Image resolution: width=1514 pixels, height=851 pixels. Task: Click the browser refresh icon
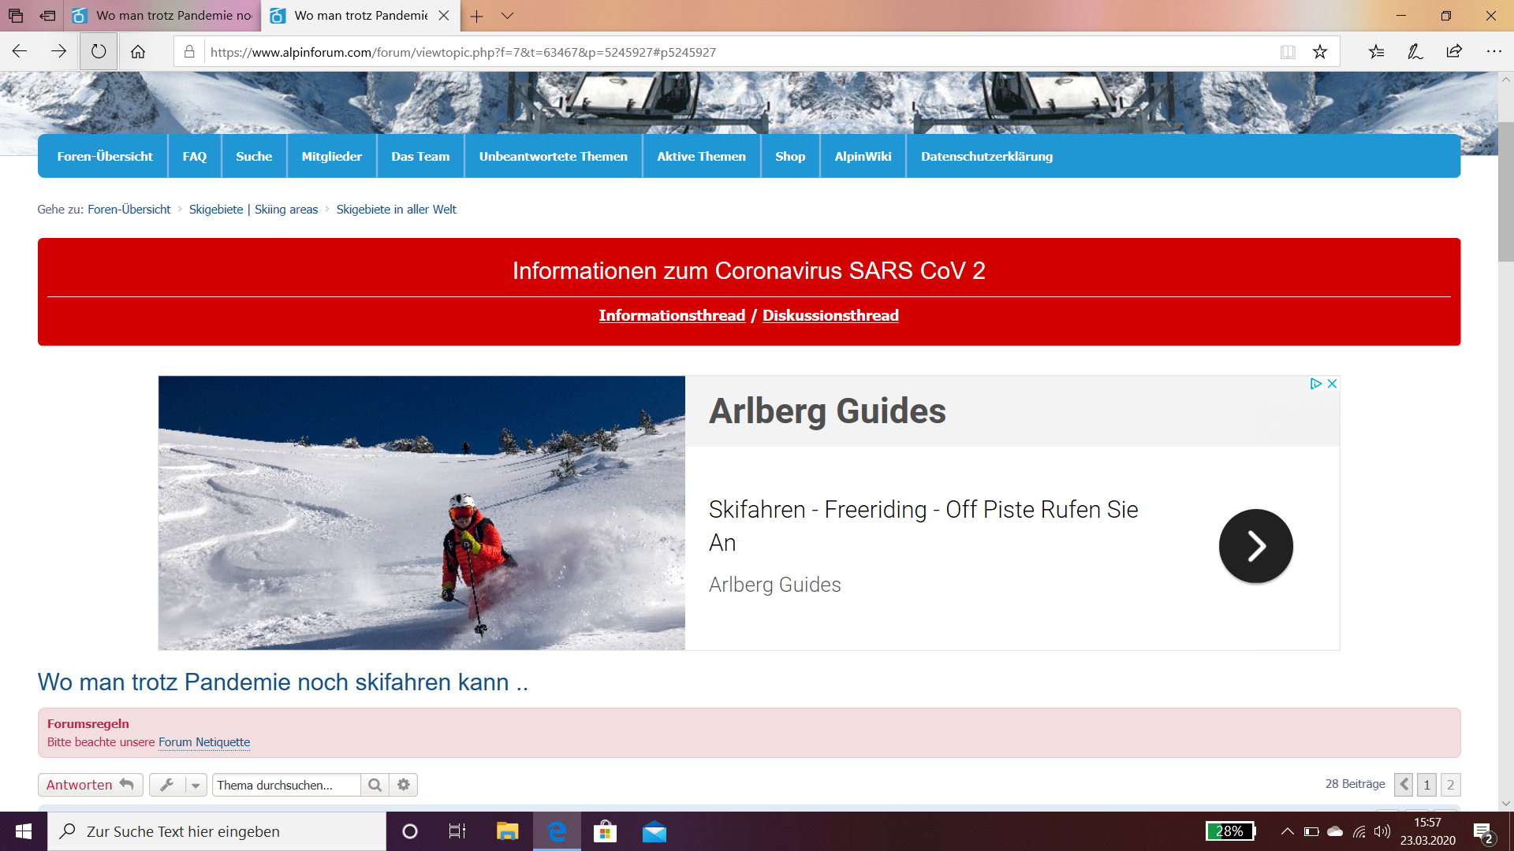[99, 52]
